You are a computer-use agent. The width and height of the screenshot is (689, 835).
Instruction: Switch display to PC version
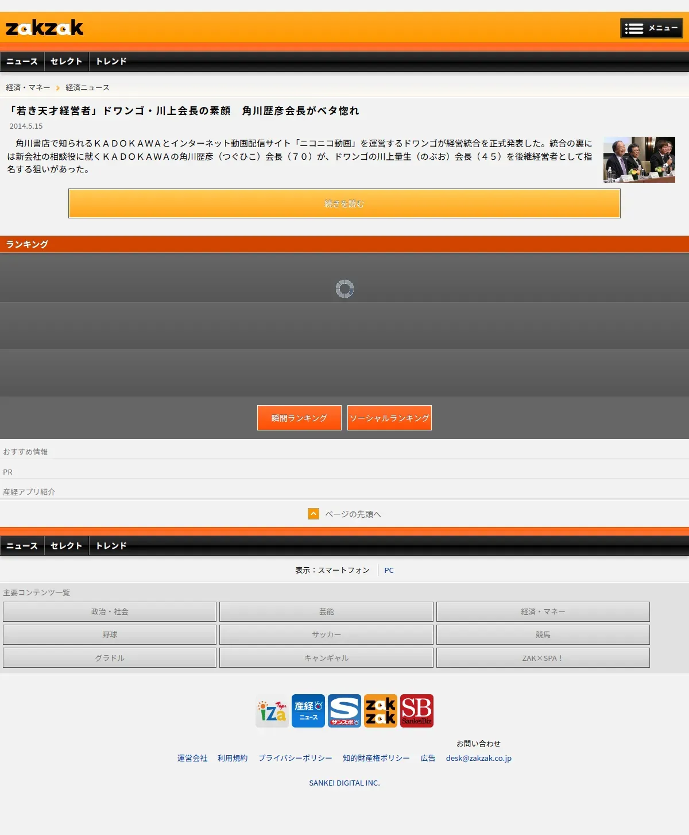389,570
